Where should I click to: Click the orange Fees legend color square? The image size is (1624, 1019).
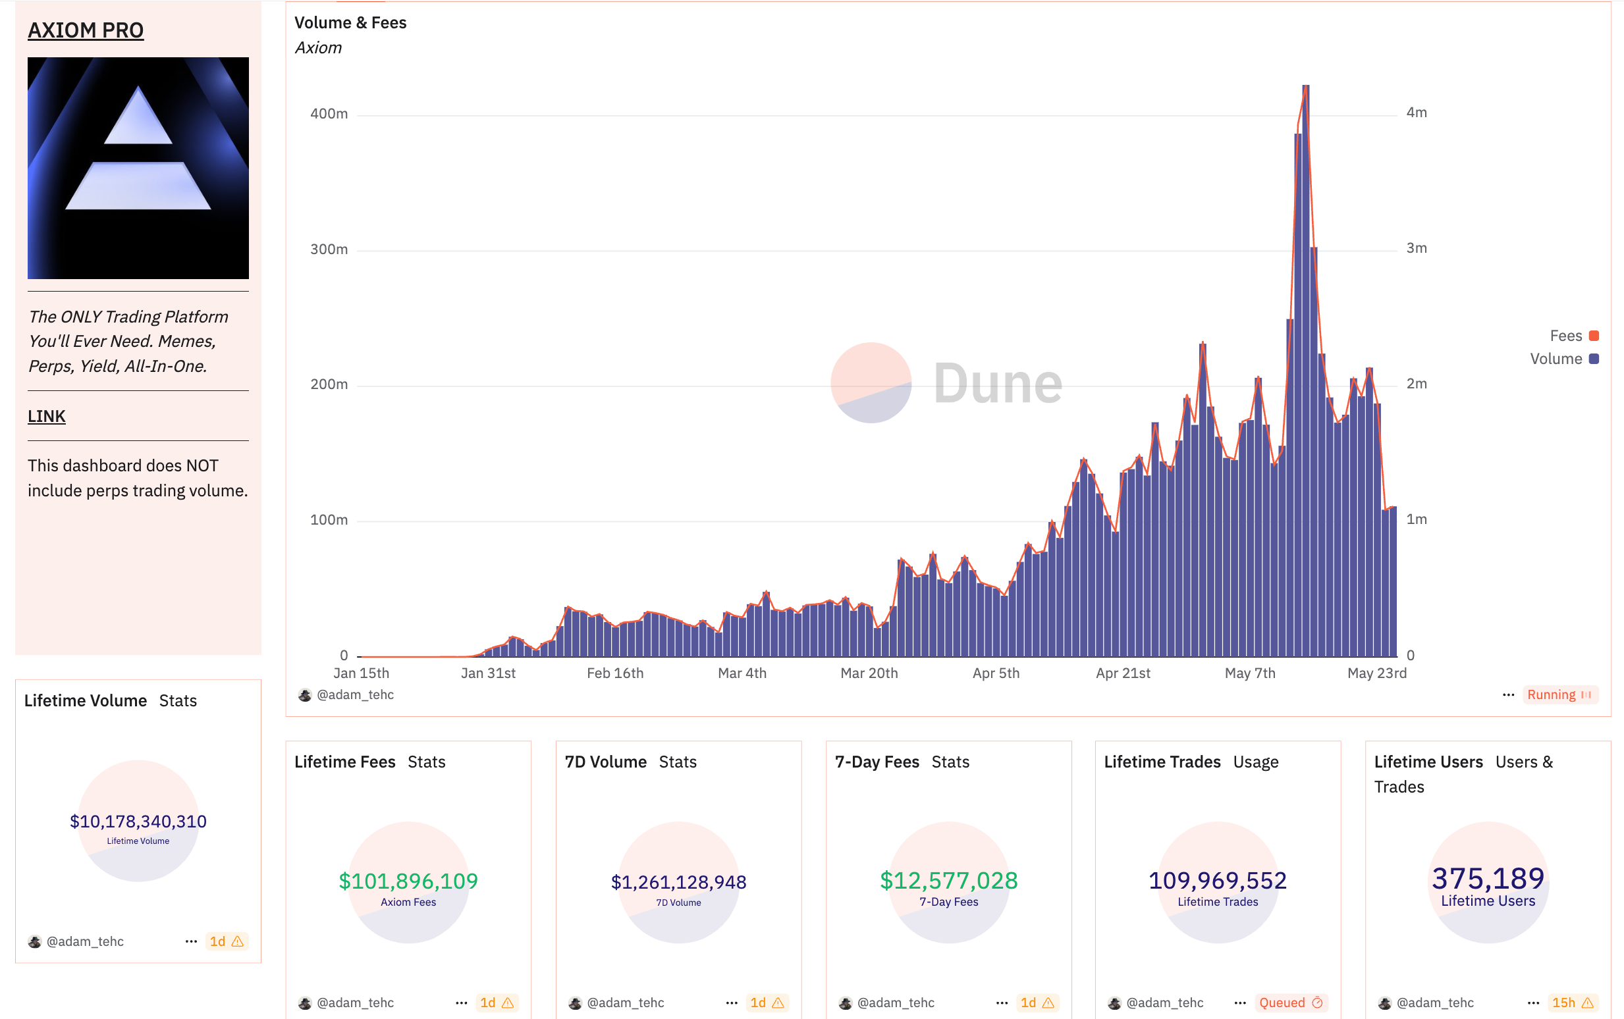click(x=1594, y=336)
